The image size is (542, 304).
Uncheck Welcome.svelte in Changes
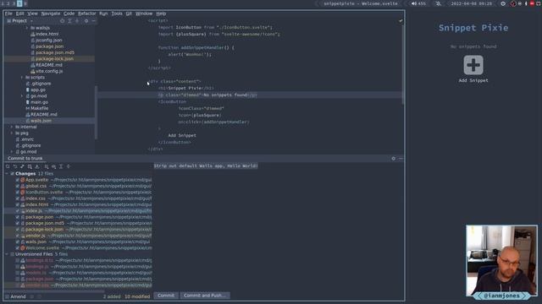click(17, 248)
